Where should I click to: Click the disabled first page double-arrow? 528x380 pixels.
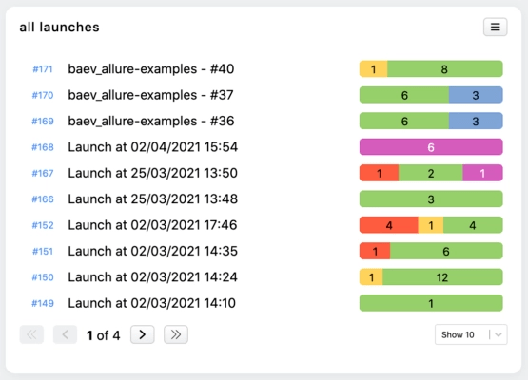point(31,334)
